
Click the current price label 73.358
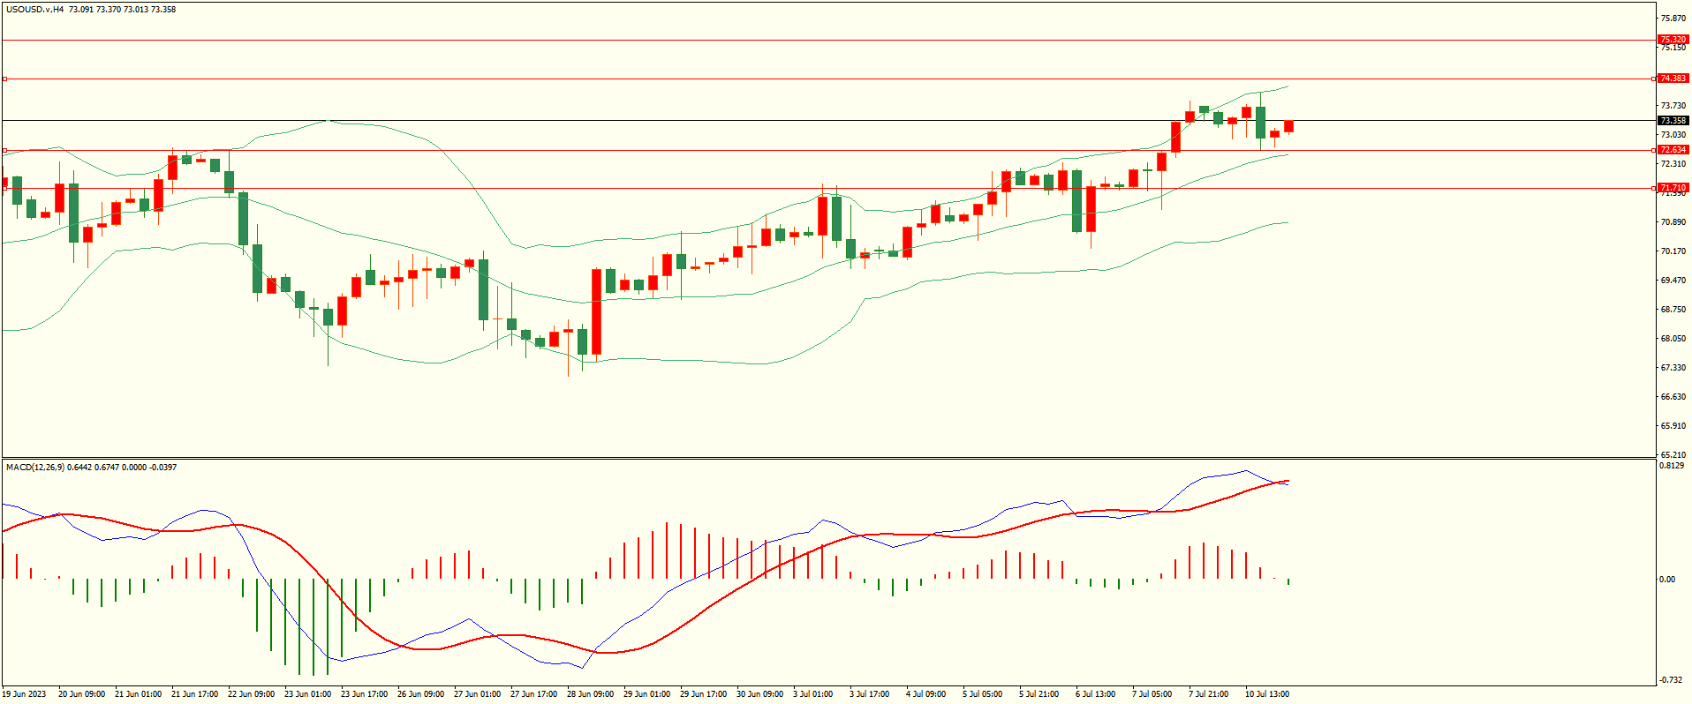(1673, 120)
